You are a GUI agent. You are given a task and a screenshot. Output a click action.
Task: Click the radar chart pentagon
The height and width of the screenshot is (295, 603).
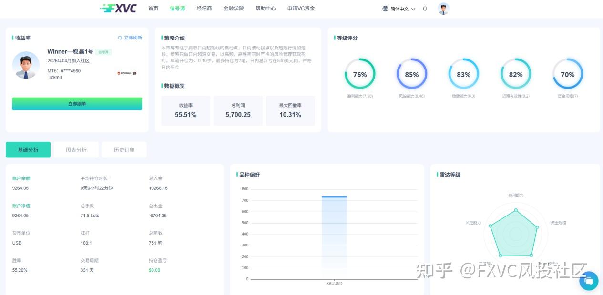click(515, 233)
